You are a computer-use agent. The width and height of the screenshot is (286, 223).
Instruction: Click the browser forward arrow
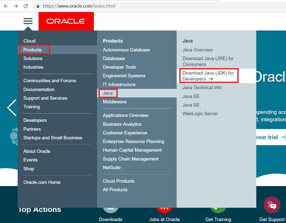(x=16, y=6)
